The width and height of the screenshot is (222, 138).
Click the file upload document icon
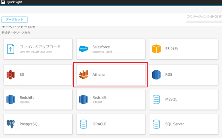coord(11,49)
